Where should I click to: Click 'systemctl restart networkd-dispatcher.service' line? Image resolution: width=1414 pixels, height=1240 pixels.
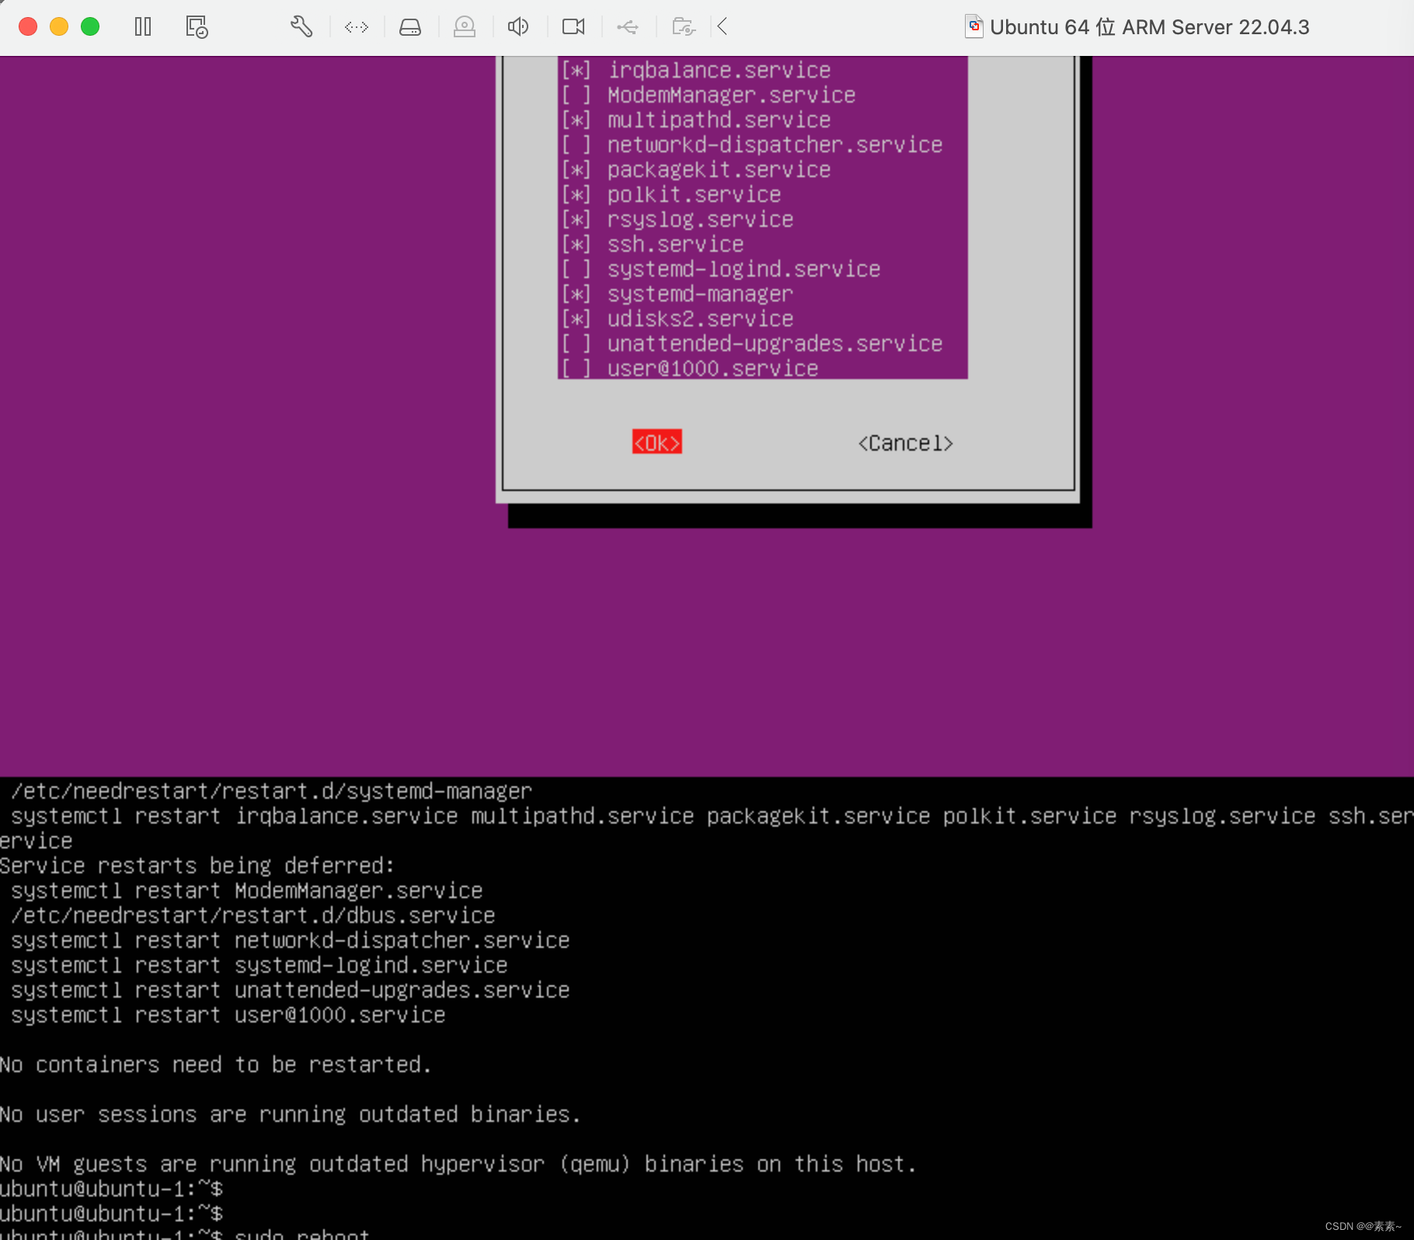[291, 940]
